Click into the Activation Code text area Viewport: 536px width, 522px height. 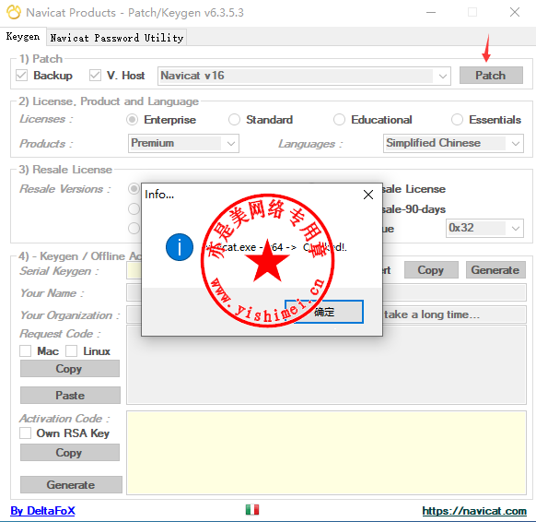click(326, 453)
